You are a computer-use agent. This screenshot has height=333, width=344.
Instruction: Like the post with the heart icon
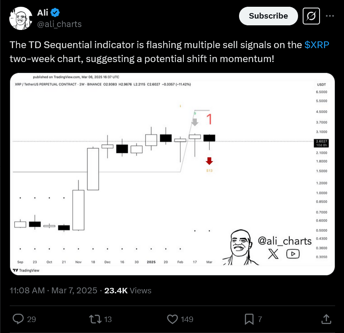[x=172, y=319]
